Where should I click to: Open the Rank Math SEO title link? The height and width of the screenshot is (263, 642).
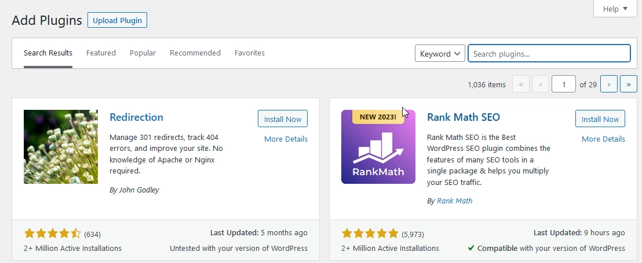463,117
